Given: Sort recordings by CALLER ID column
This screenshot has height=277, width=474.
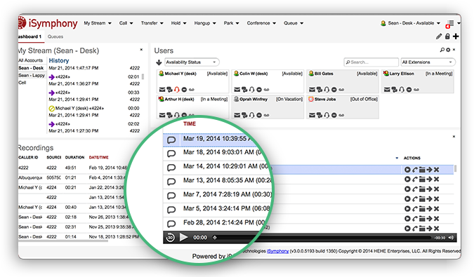Looking at the screenshot, I should 28,158.
